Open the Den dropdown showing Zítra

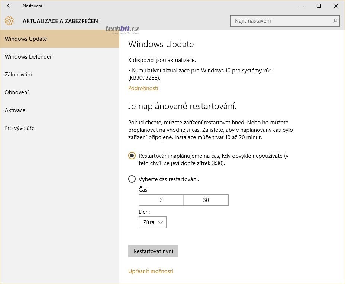coord(152,222)
